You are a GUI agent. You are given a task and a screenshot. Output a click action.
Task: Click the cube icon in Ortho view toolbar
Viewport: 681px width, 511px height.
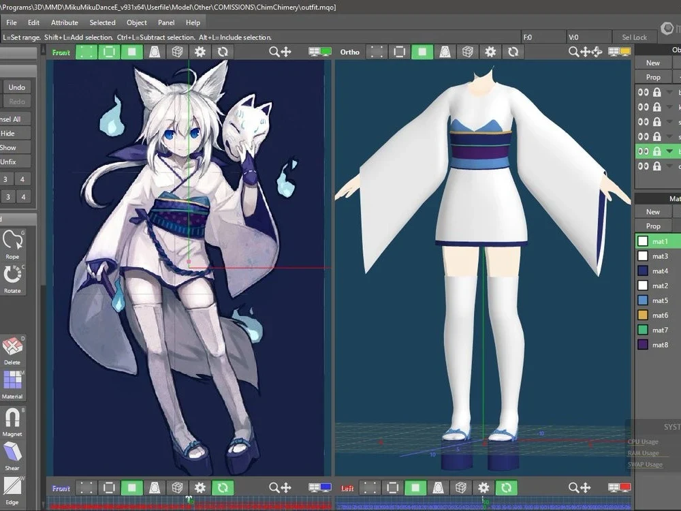pyautogui.click(x=468, y=52)
